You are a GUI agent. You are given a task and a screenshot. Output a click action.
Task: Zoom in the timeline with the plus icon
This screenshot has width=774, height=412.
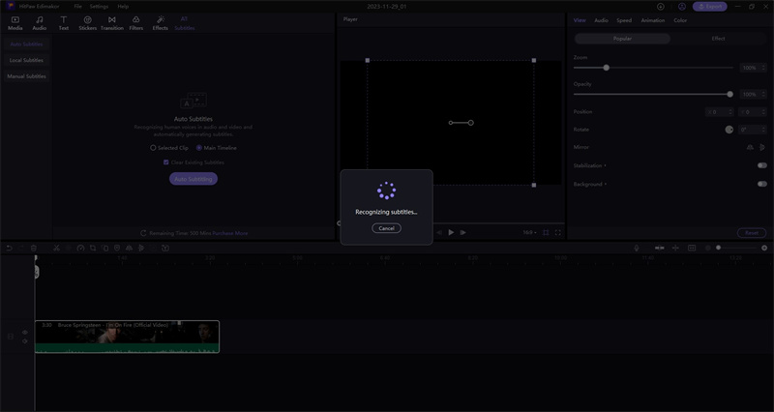click(x=764, y=249)
